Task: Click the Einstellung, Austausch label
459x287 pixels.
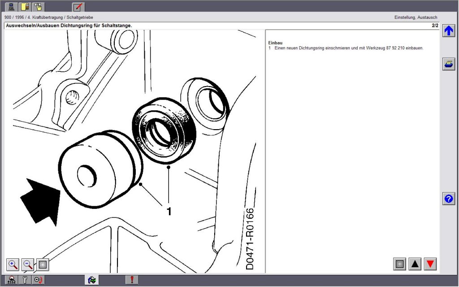Action: tap(416, 17)
